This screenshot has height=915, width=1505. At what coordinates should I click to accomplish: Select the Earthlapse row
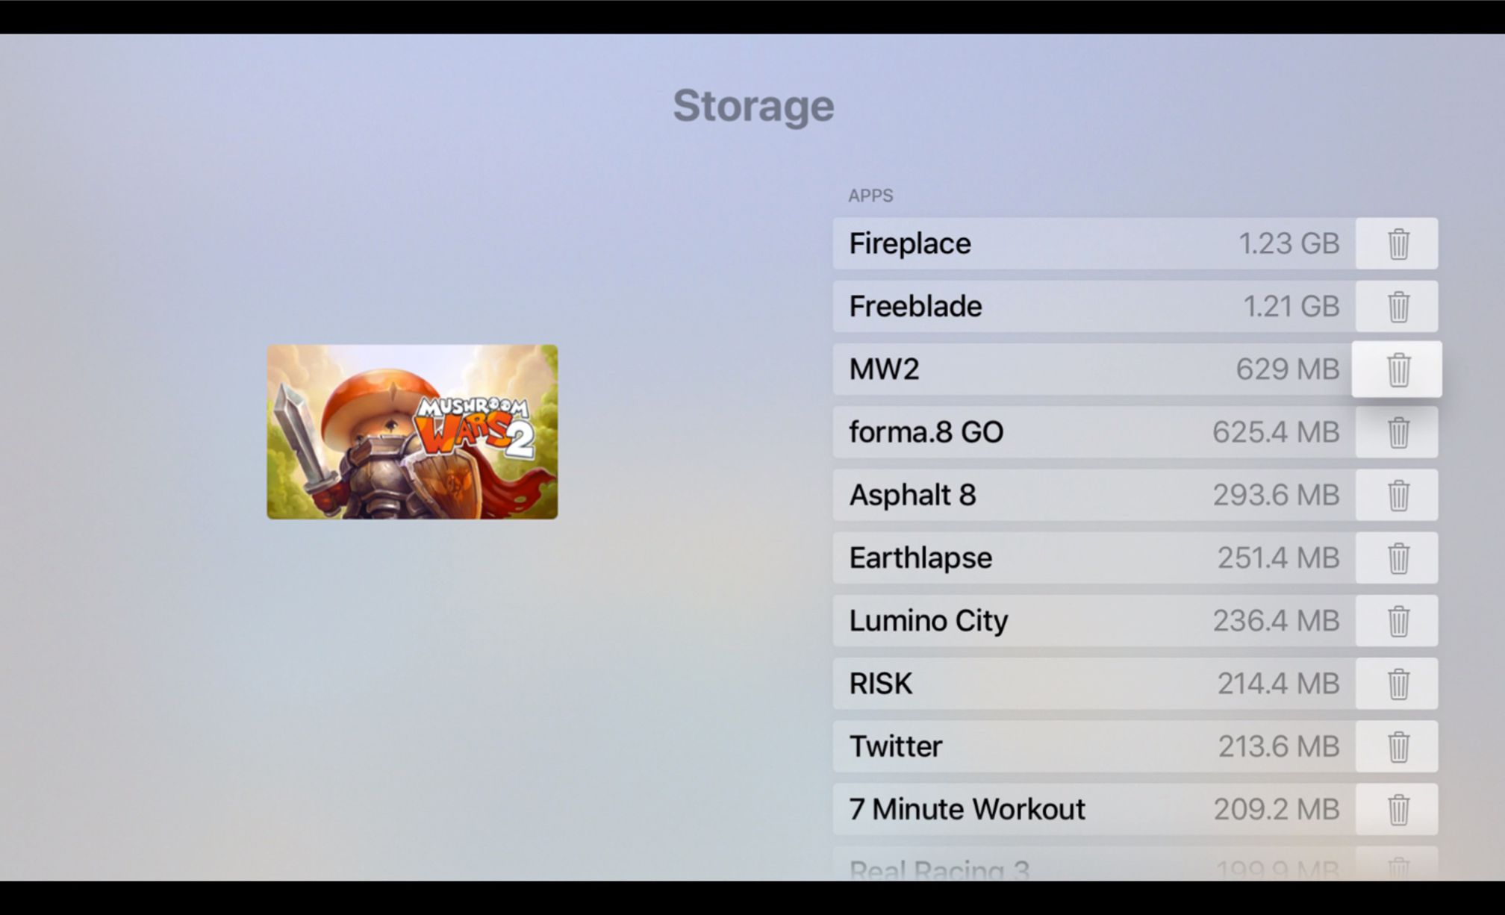click(x=1094, y=558)
